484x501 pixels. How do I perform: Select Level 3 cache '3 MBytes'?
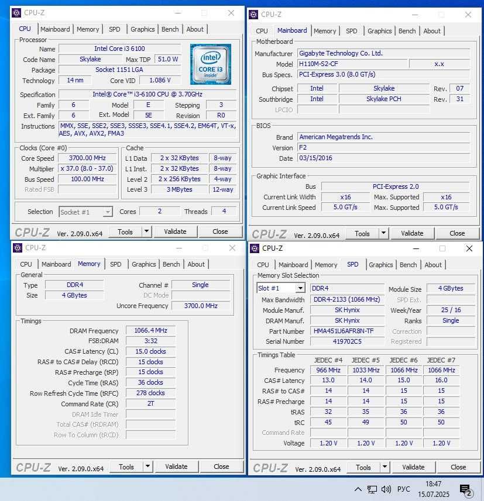point(180,189)
